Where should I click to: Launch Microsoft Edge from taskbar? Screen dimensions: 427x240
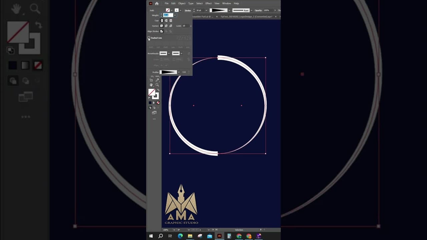pyautogui.click(x=180, y=236)
